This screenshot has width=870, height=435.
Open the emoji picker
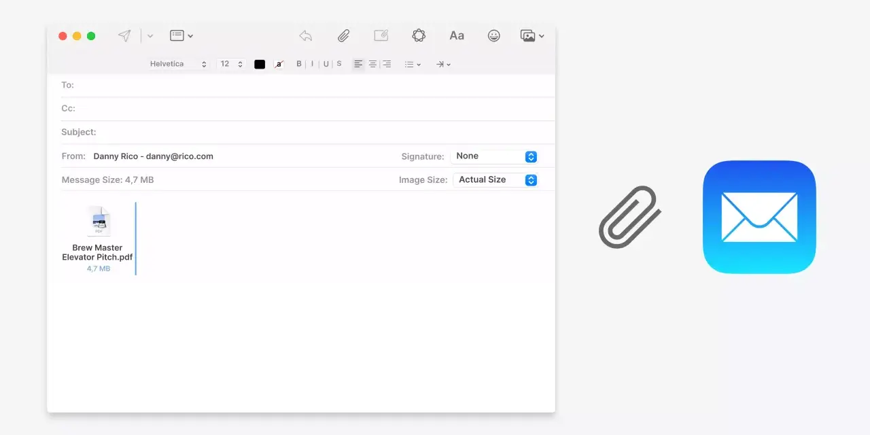(494, 36)
